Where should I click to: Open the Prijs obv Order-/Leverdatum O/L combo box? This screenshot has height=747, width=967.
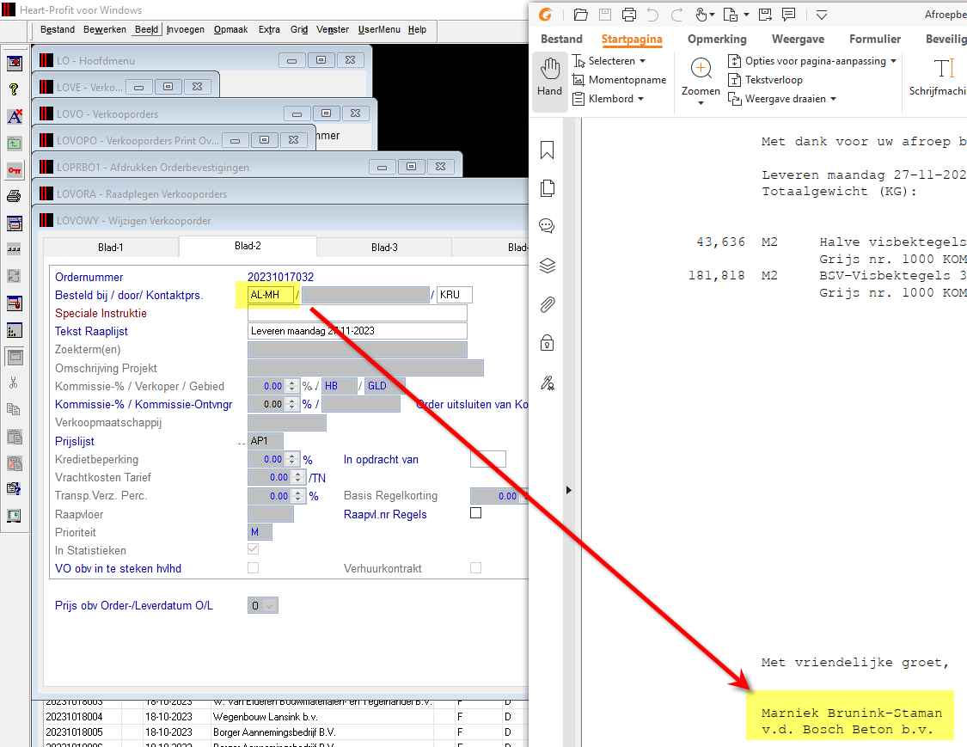click(x=263, y=606)
